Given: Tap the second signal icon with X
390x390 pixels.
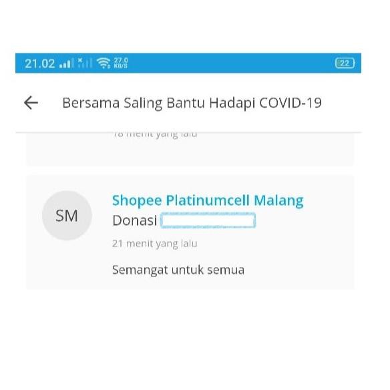Looking at the screenshot, I should [x=85, y=63].
